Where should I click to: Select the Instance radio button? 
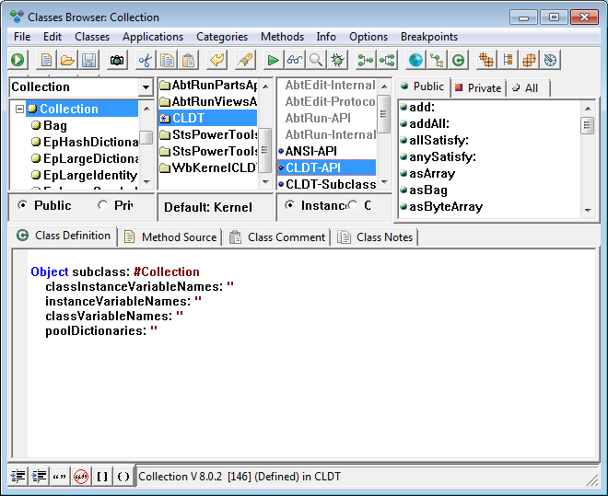pyautogui.click(x=290, y=205)
